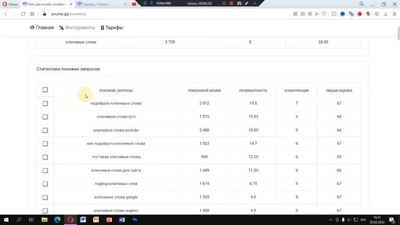Sort by the ПОИСКОВОЙ ОБЪЕМ column header
400x225 pixels.
[x=204, y=91]
